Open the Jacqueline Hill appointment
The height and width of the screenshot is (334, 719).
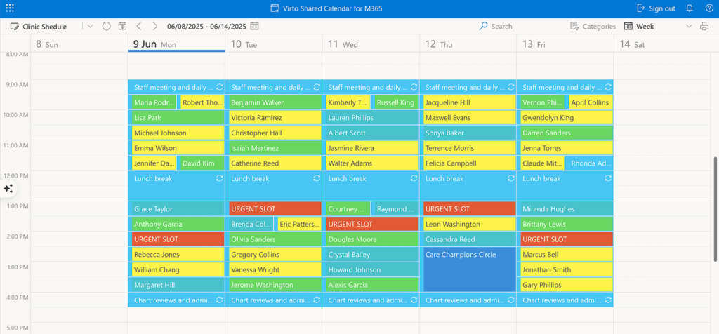(470, 102)
